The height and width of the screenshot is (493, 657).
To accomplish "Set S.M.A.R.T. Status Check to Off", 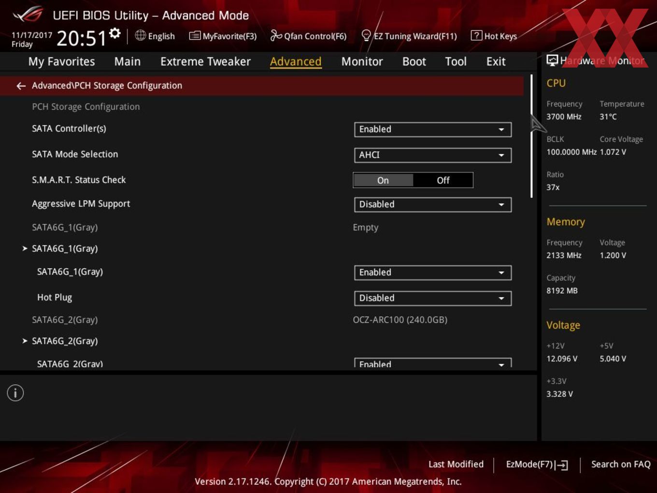I will (443, 180).
